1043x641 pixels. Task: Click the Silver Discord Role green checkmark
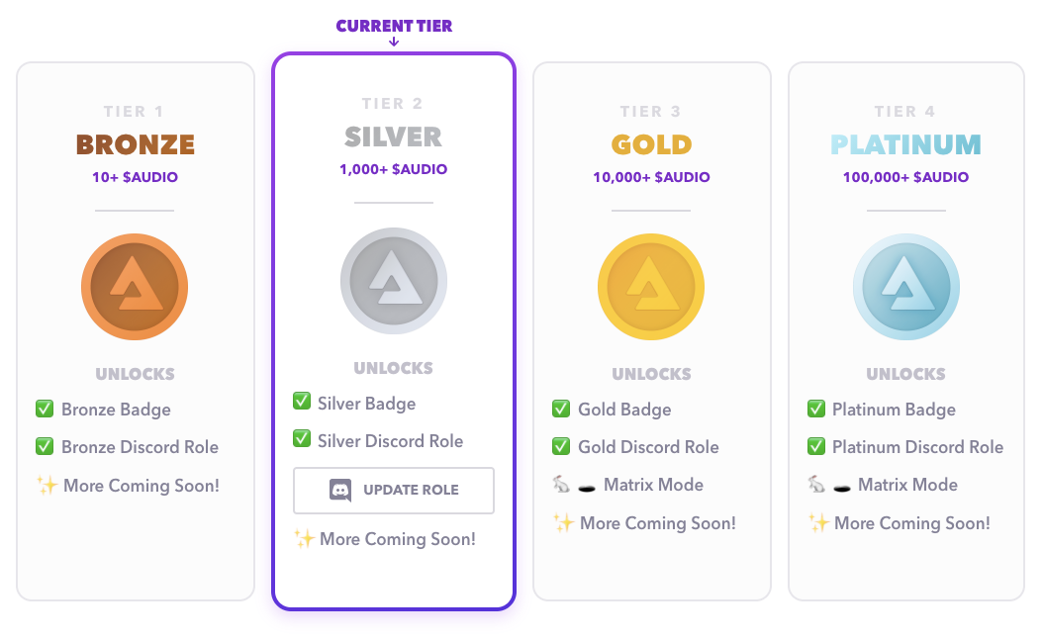pyautogui.click(x=302, y=439)
